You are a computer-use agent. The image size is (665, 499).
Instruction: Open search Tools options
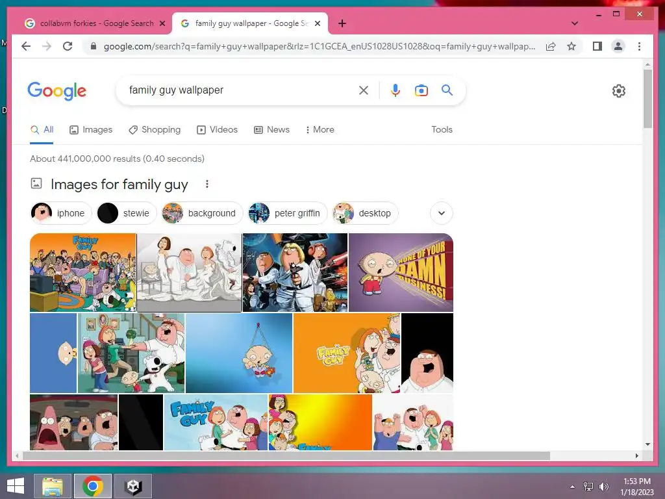442,130
